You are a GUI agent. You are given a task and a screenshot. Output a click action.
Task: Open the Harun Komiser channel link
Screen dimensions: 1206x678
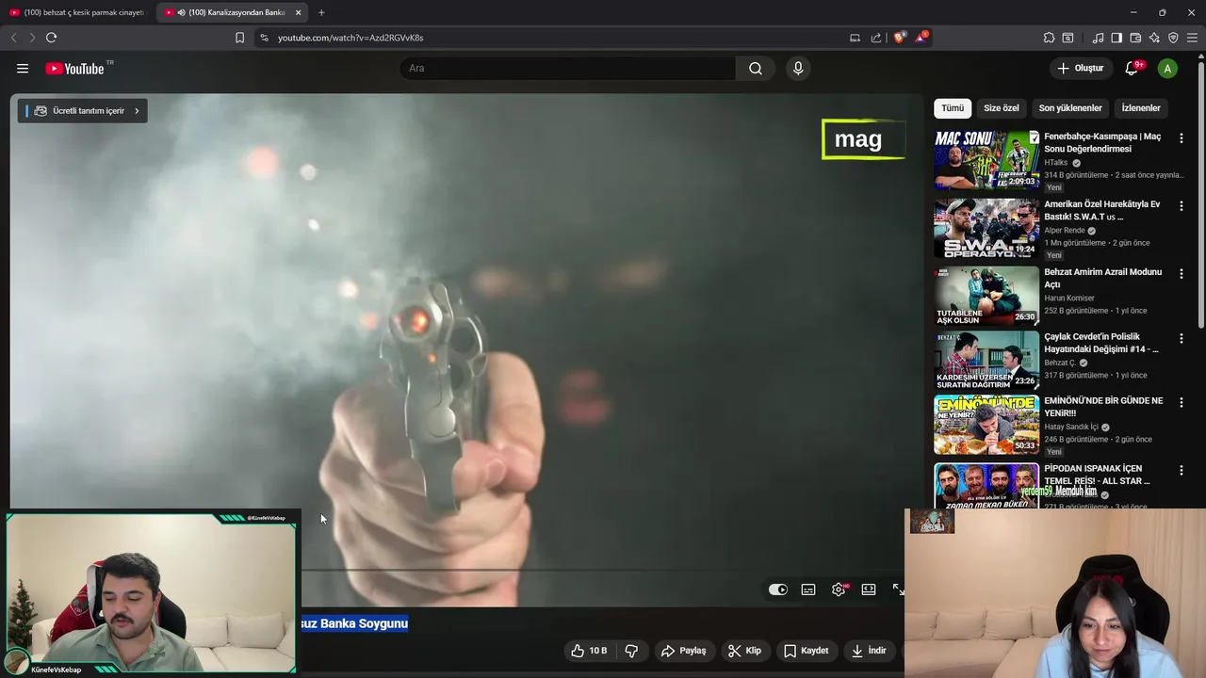(x=1069, y=299)
